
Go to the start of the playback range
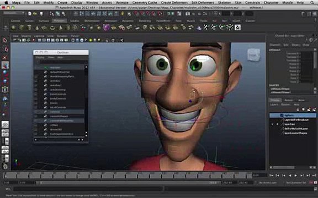coord(272,175)
